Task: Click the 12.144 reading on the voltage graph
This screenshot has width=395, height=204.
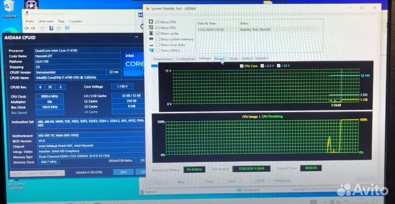Action: pyautogui.click(x=365, y=76)
